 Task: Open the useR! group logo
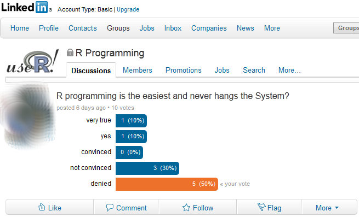click(x=33, y=62)
